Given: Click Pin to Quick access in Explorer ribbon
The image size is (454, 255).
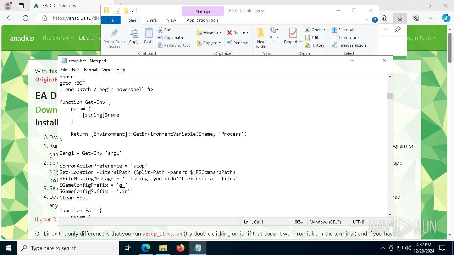Looking at the screenshot, I should [x=114, y=38].
